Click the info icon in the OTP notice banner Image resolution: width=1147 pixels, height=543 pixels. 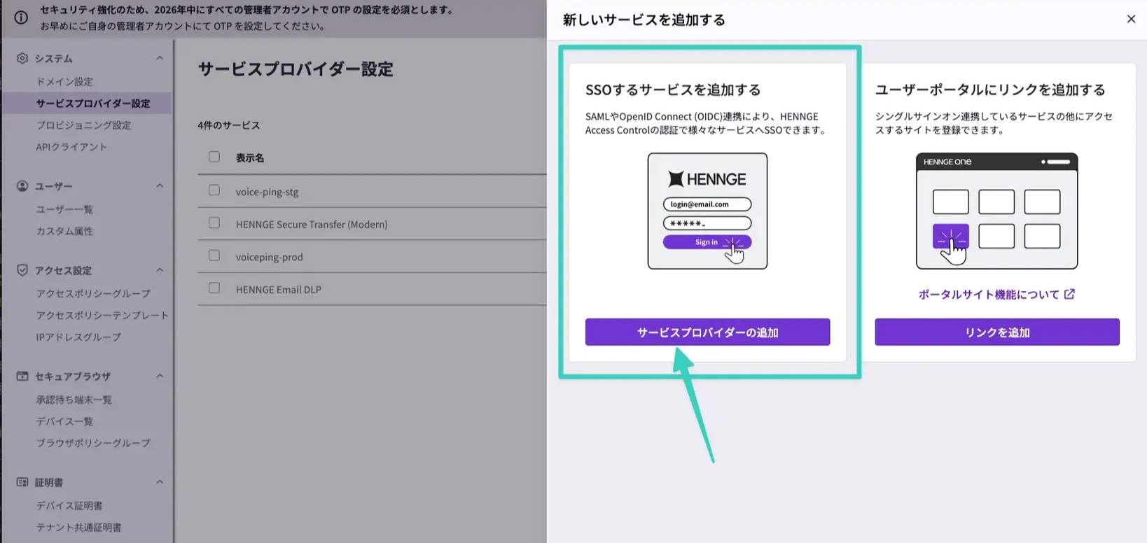point(21,18)
